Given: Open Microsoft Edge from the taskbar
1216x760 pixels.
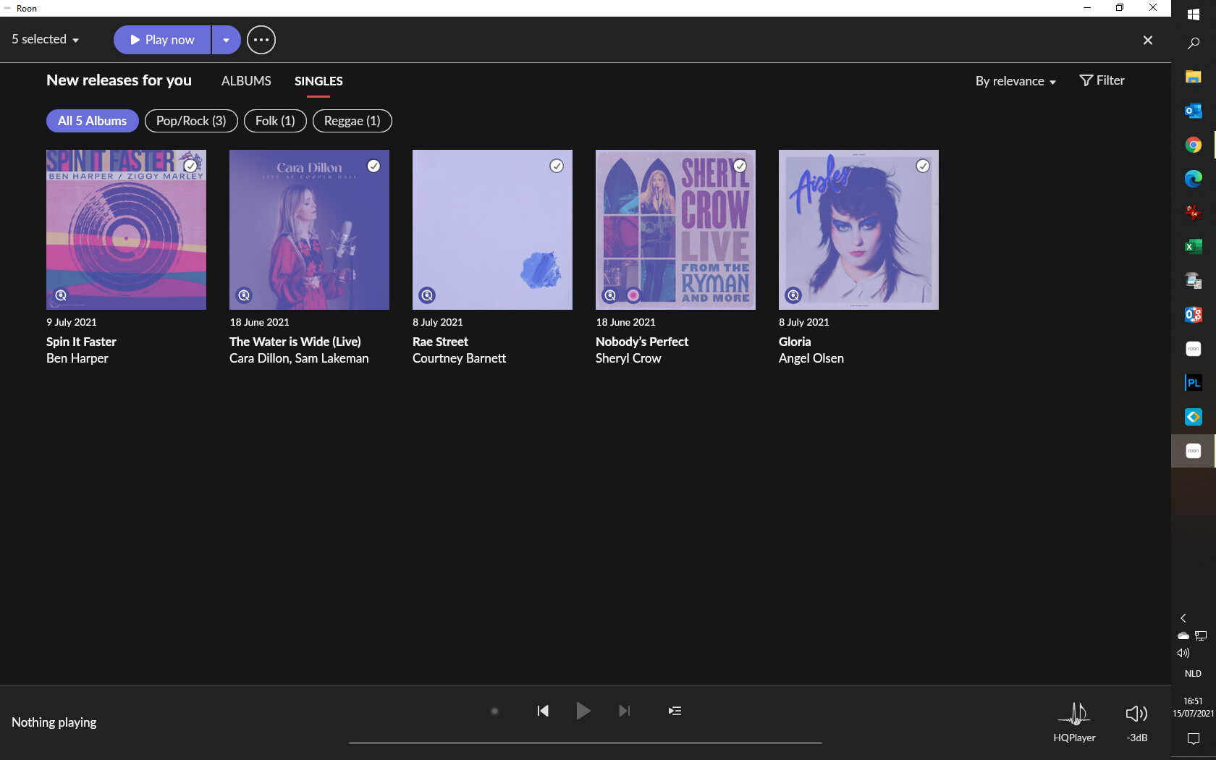Looking at the screenshot, I should (x=1194, y=179).
